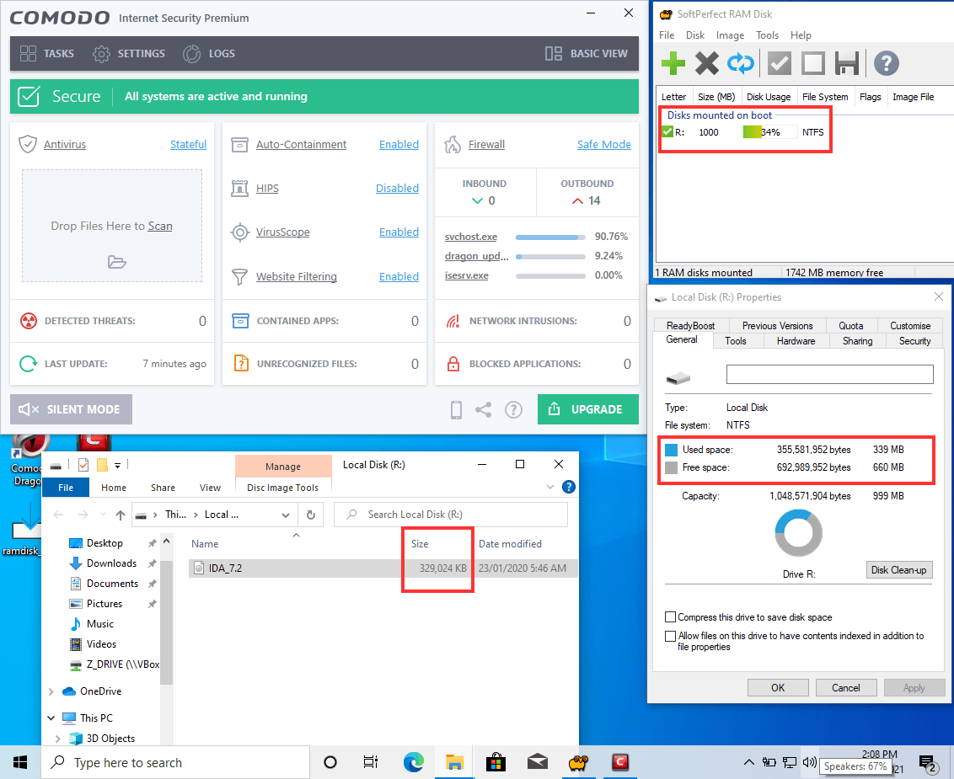Click the green plus Add disk icon
The height and width of the screenshot is (779, 954).
coord(673,63)
